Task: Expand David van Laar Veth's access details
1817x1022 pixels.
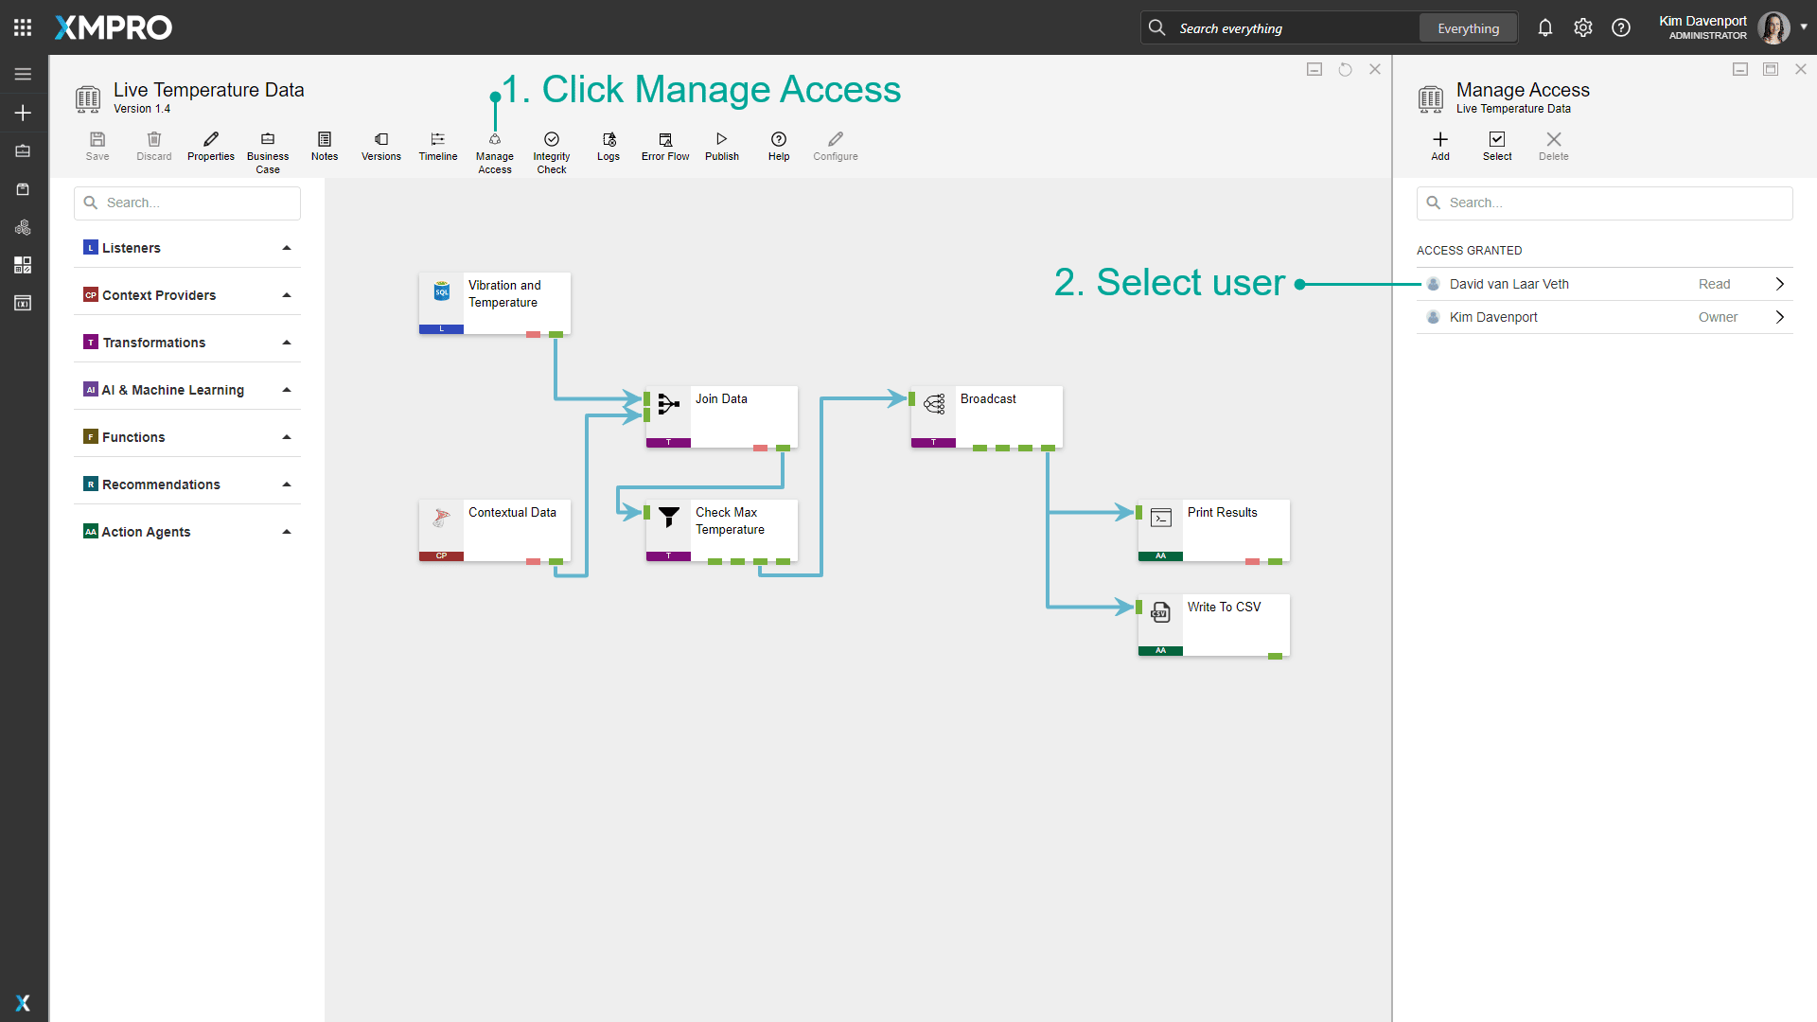Action: (1780, 283)
